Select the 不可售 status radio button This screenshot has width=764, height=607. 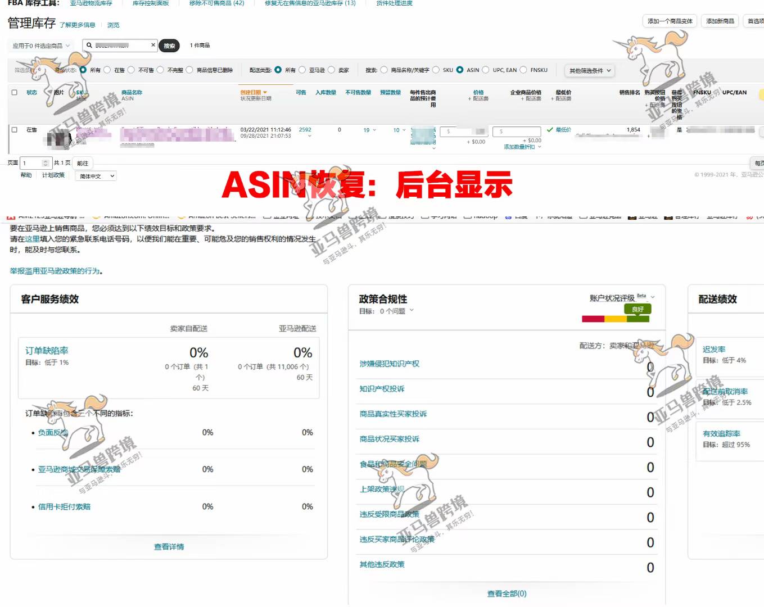[131, 70]
